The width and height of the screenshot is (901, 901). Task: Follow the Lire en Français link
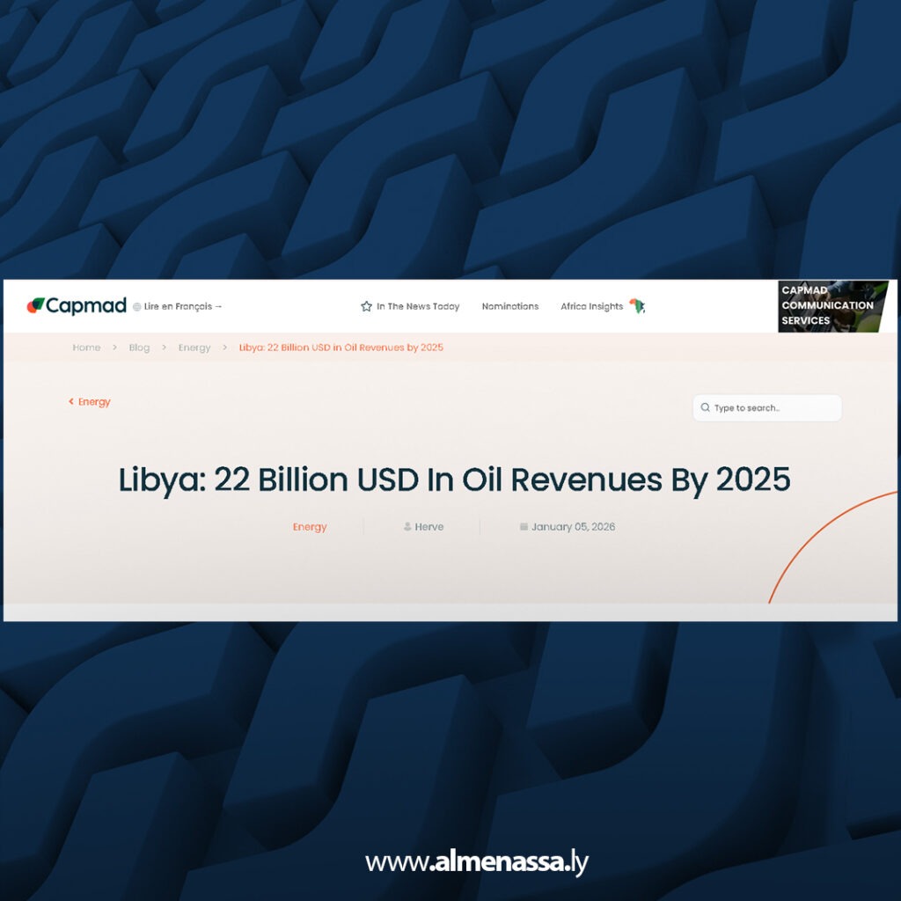pos(181,306)
